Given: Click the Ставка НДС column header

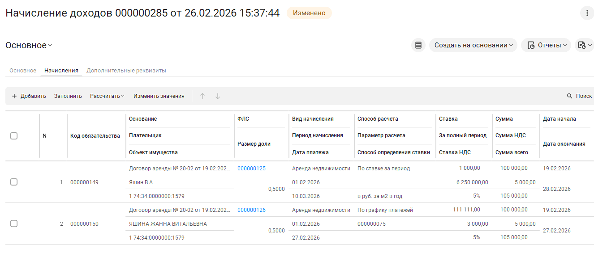Looking at the screenshot, I should coord(455,152).
